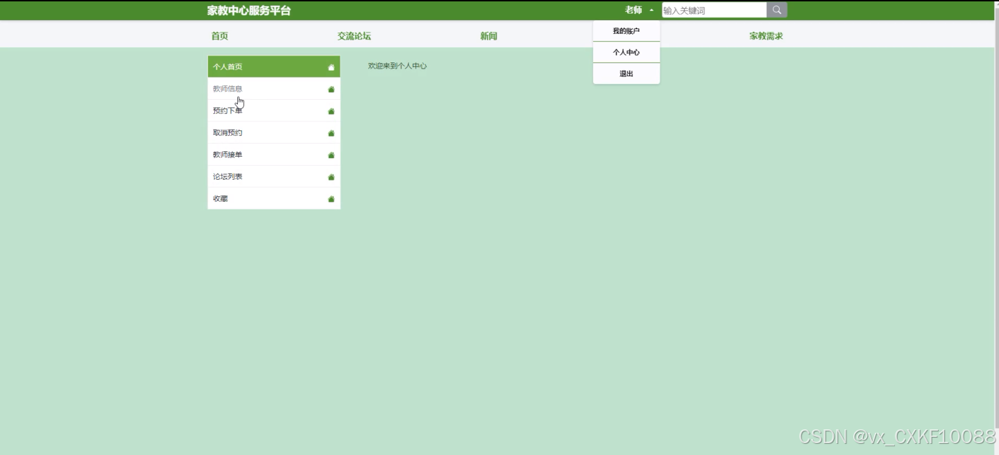
Task: Focus the 输入关键词 search field
Action: click(x=714, y=10)
